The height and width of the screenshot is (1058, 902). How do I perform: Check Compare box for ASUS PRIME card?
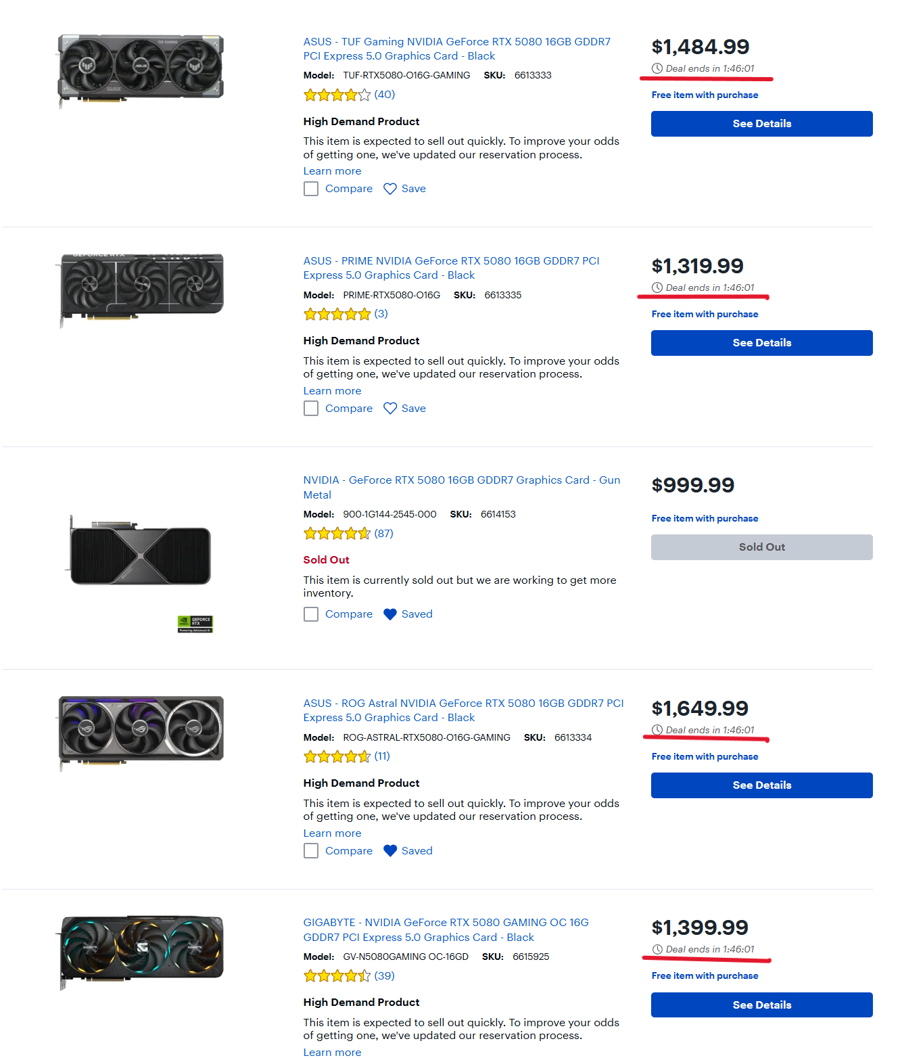(x=311, y=409)
